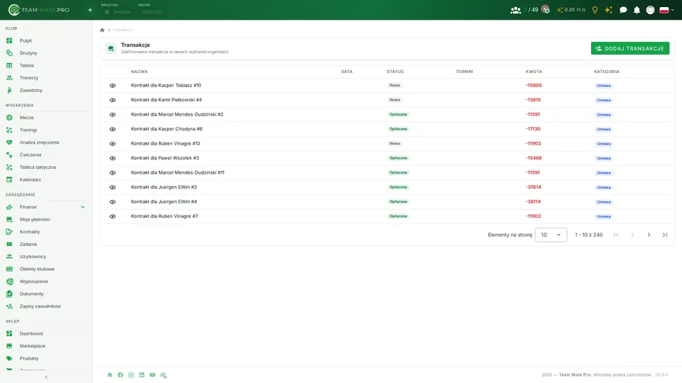Collapse the sidebar with the arrow

(x=46, y=377)
